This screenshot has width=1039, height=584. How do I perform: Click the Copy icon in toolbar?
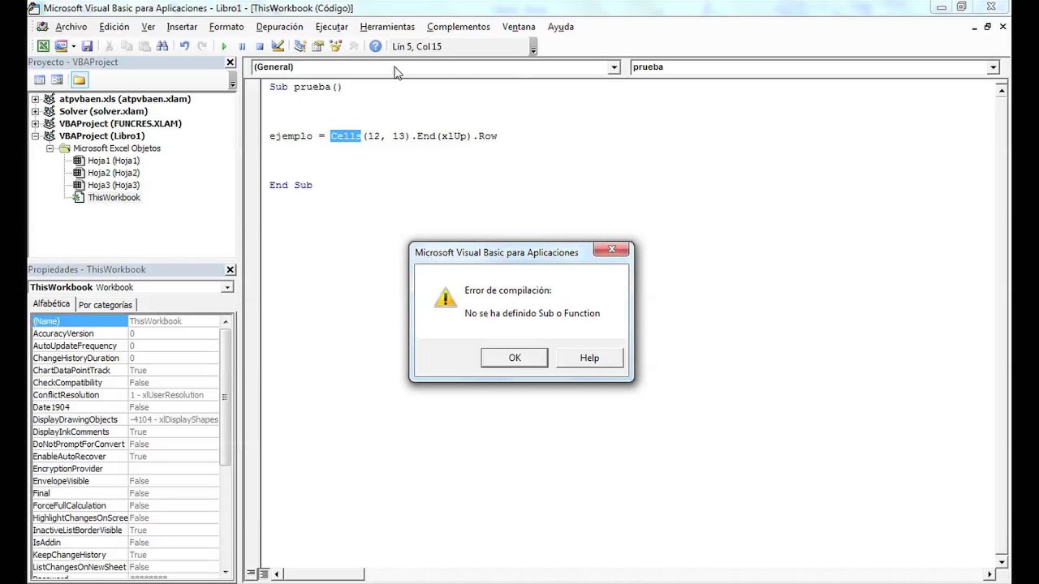pos(127,46)
